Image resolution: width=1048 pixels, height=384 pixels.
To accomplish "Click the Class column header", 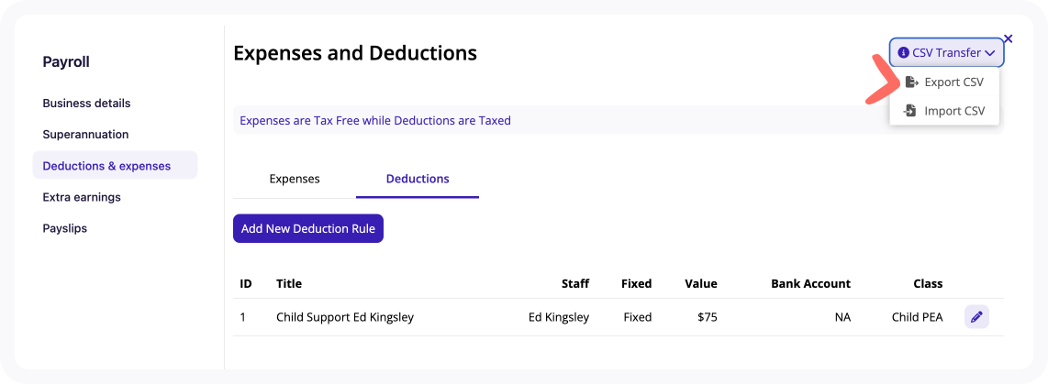I will 928,284.
